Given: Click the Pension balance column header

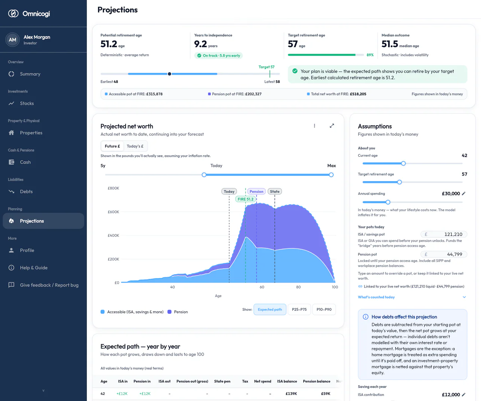Looking at the screenshot, I should (x=316, y=381).
